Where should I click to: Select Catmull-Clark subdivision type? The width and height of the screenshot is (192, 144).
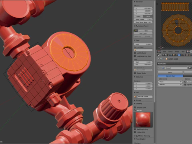click(170, 76)
